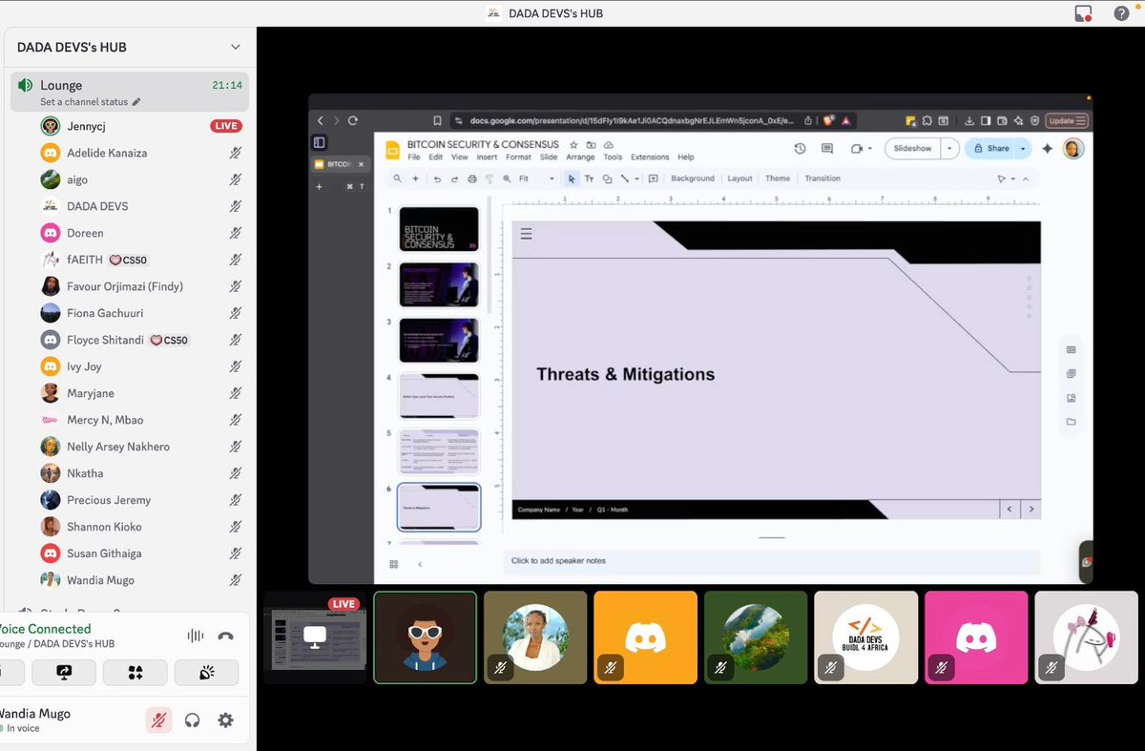
Task: Select the text box tool in Slides
Action: click(x=589, y=178)
